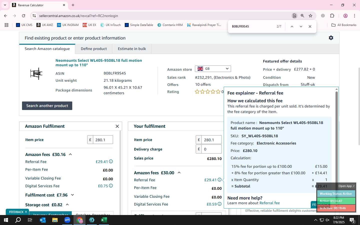Click the product thumbnail image

36,74
